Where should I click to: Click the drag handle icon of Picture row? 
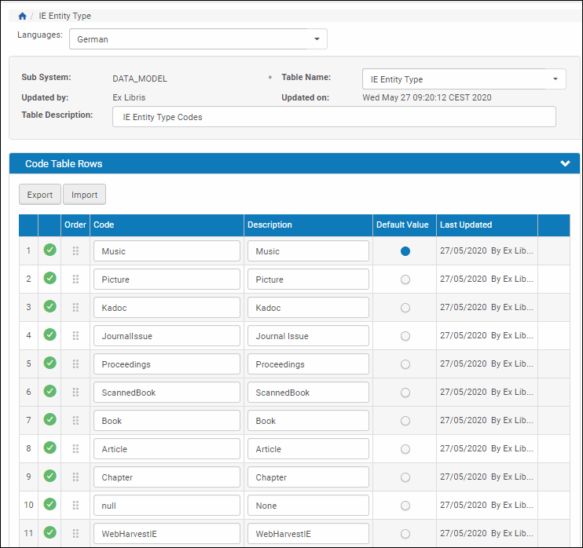pos(75,279)
